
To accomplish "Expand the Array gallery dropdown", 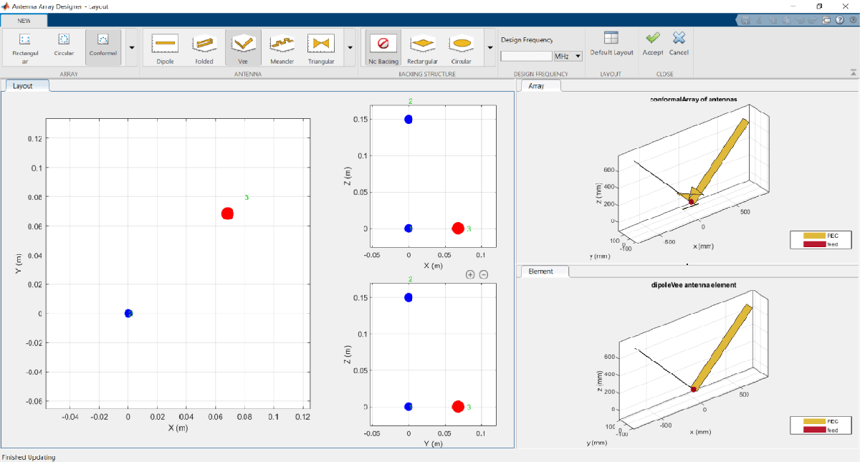I will (x=131, y=48).
